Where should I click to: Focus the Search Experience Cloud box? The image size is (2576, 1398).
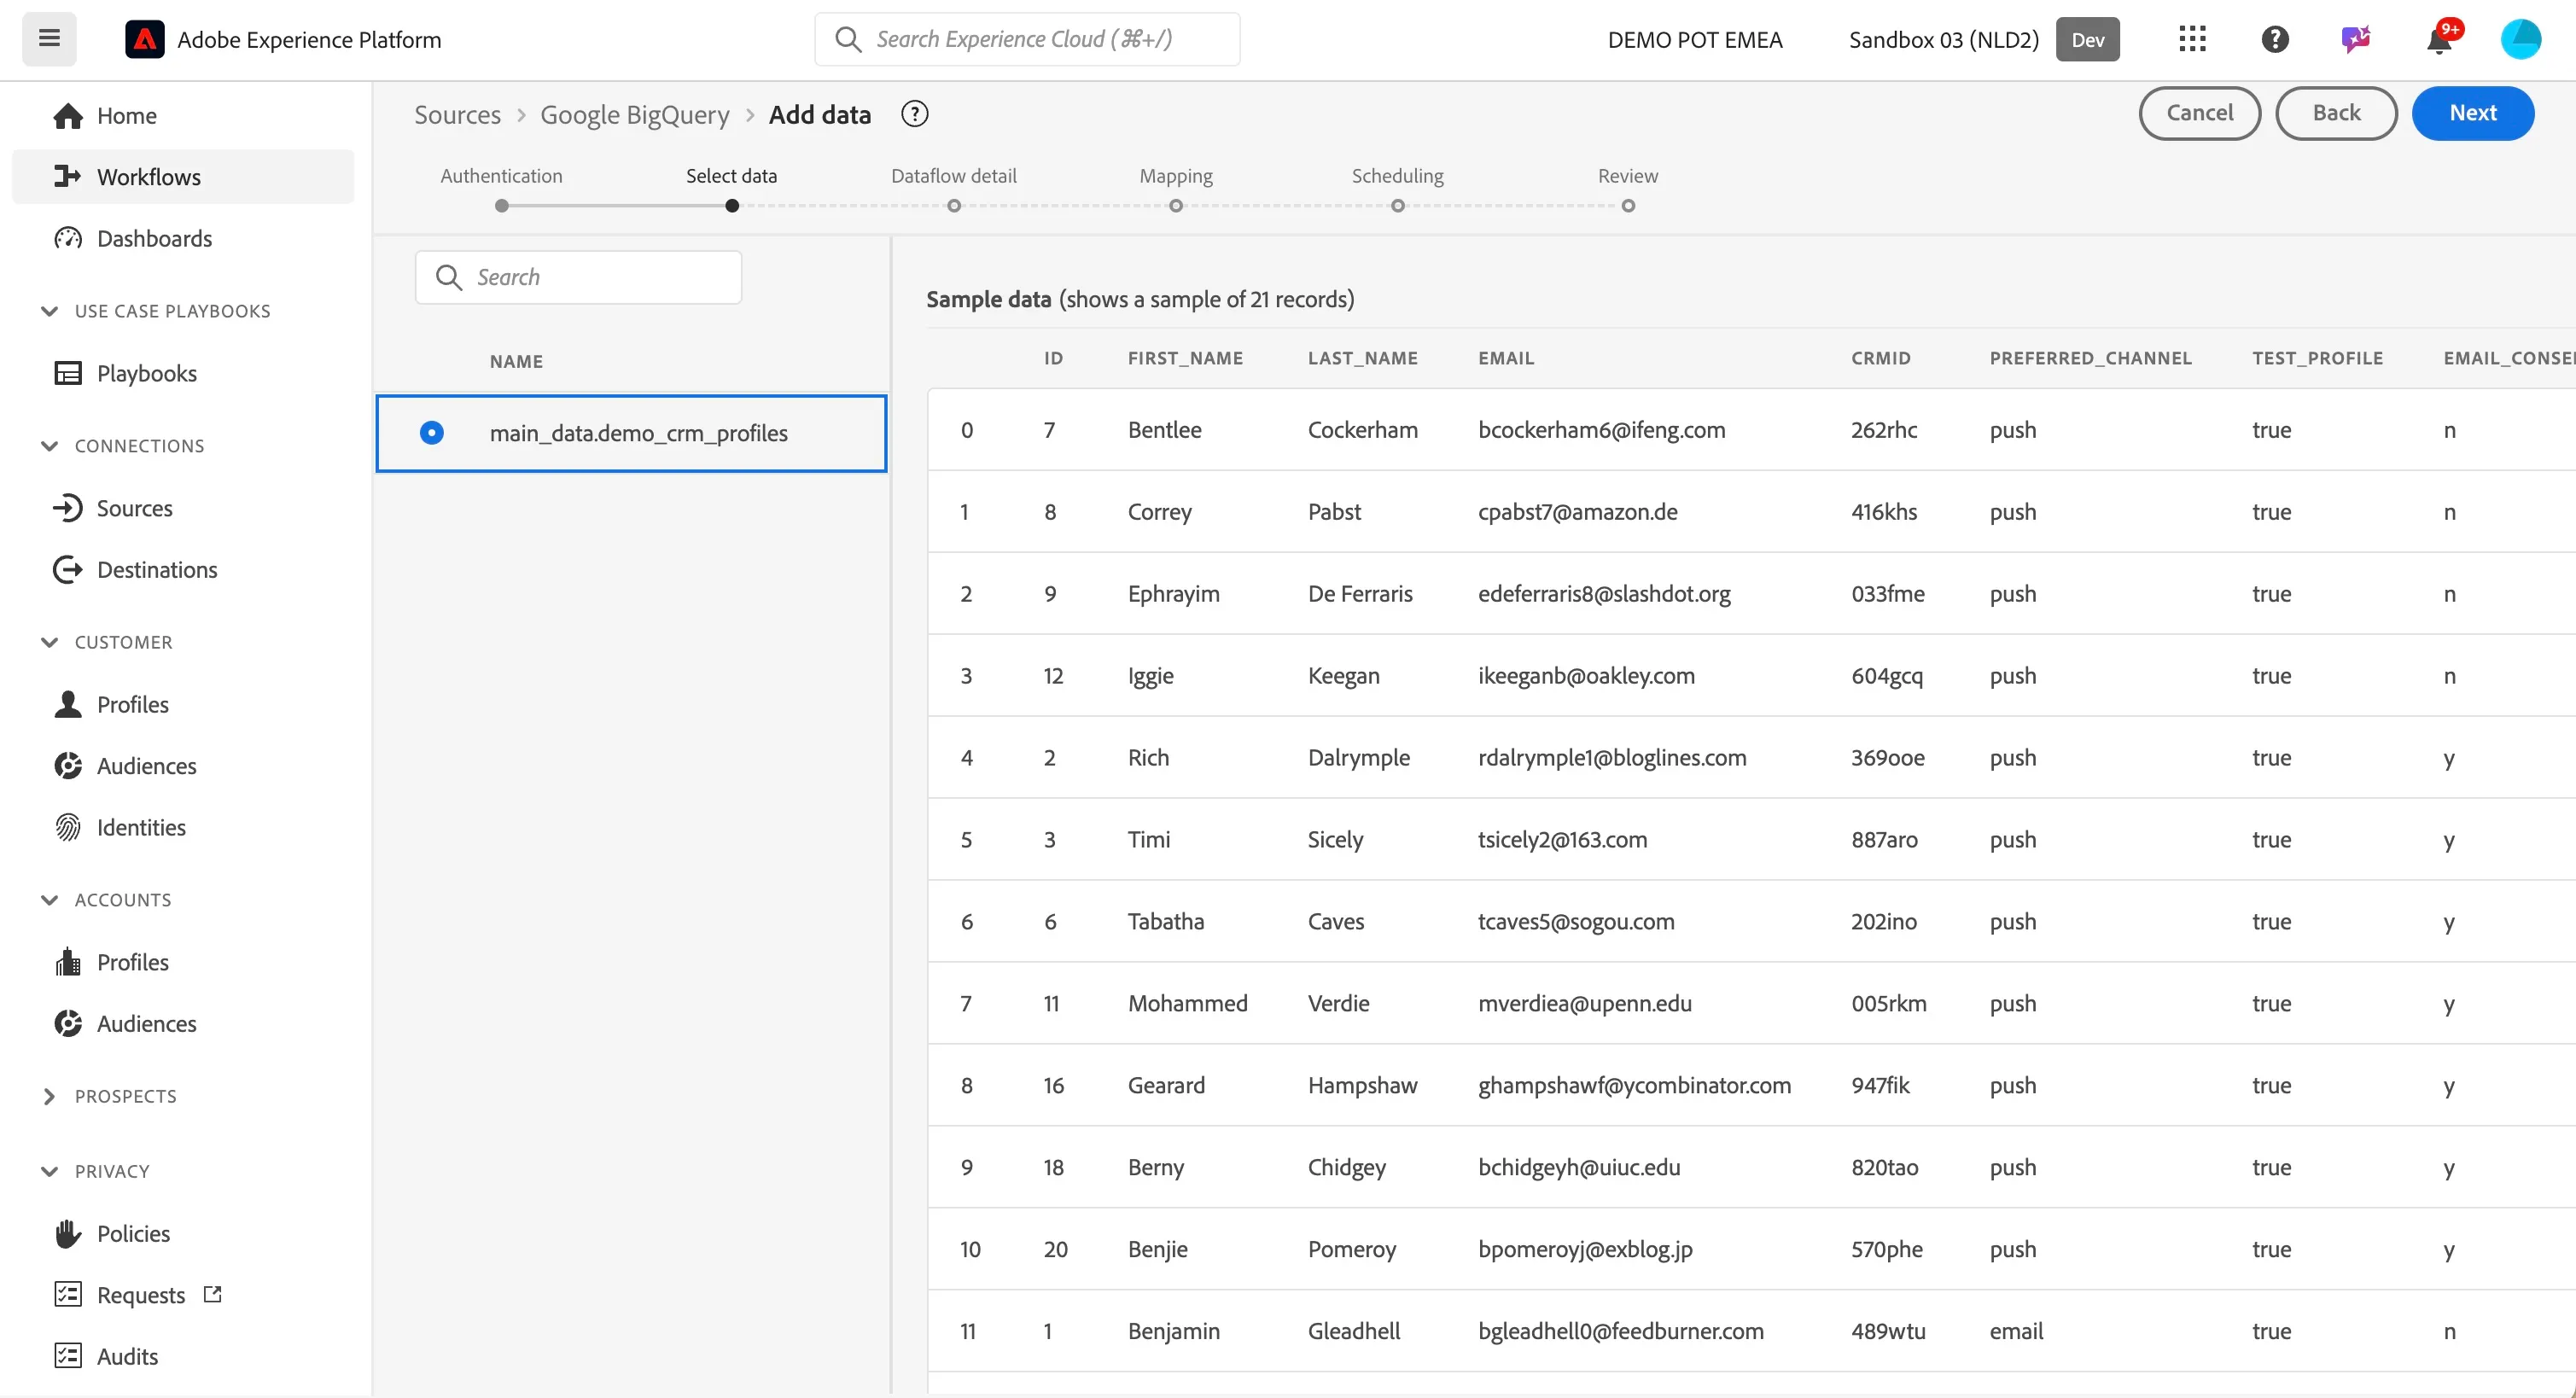[1027, 39]
